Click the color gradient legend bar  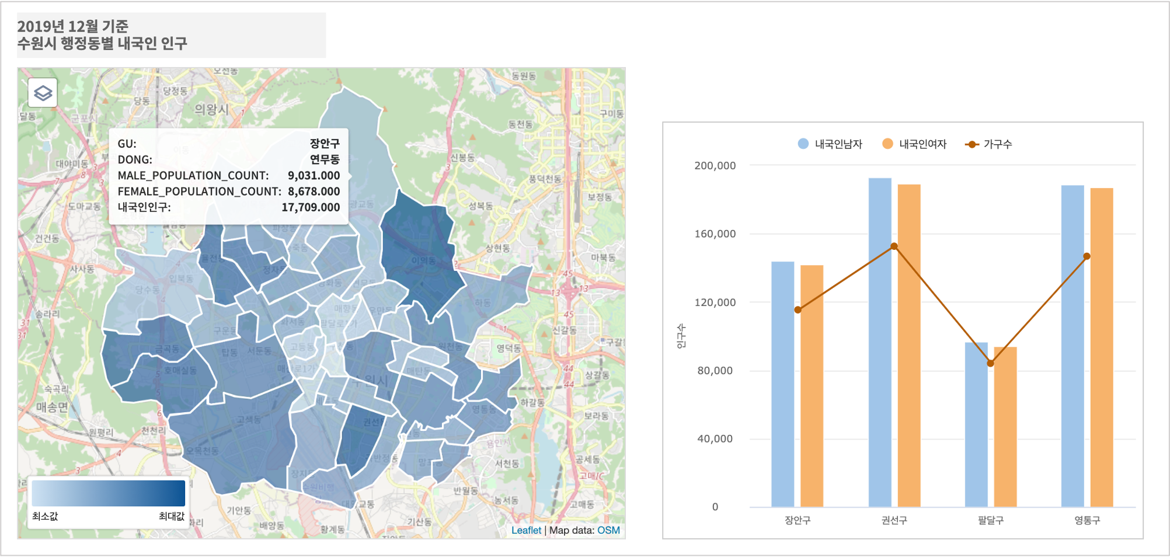coord(109,493)
